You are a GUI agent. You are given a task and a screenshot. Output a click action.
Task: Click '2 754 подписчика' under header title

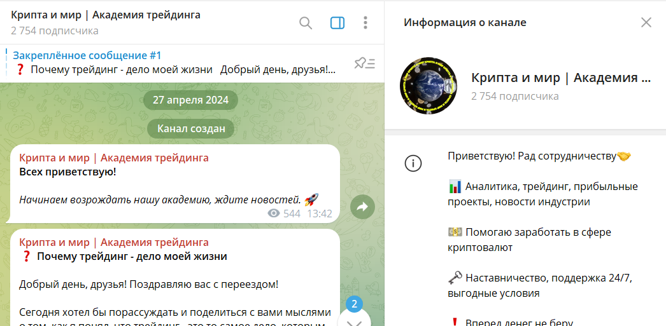tap(55, 31)
